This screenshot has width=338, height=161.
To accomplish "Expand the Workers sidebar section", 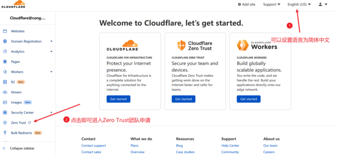I will point(51,72).
